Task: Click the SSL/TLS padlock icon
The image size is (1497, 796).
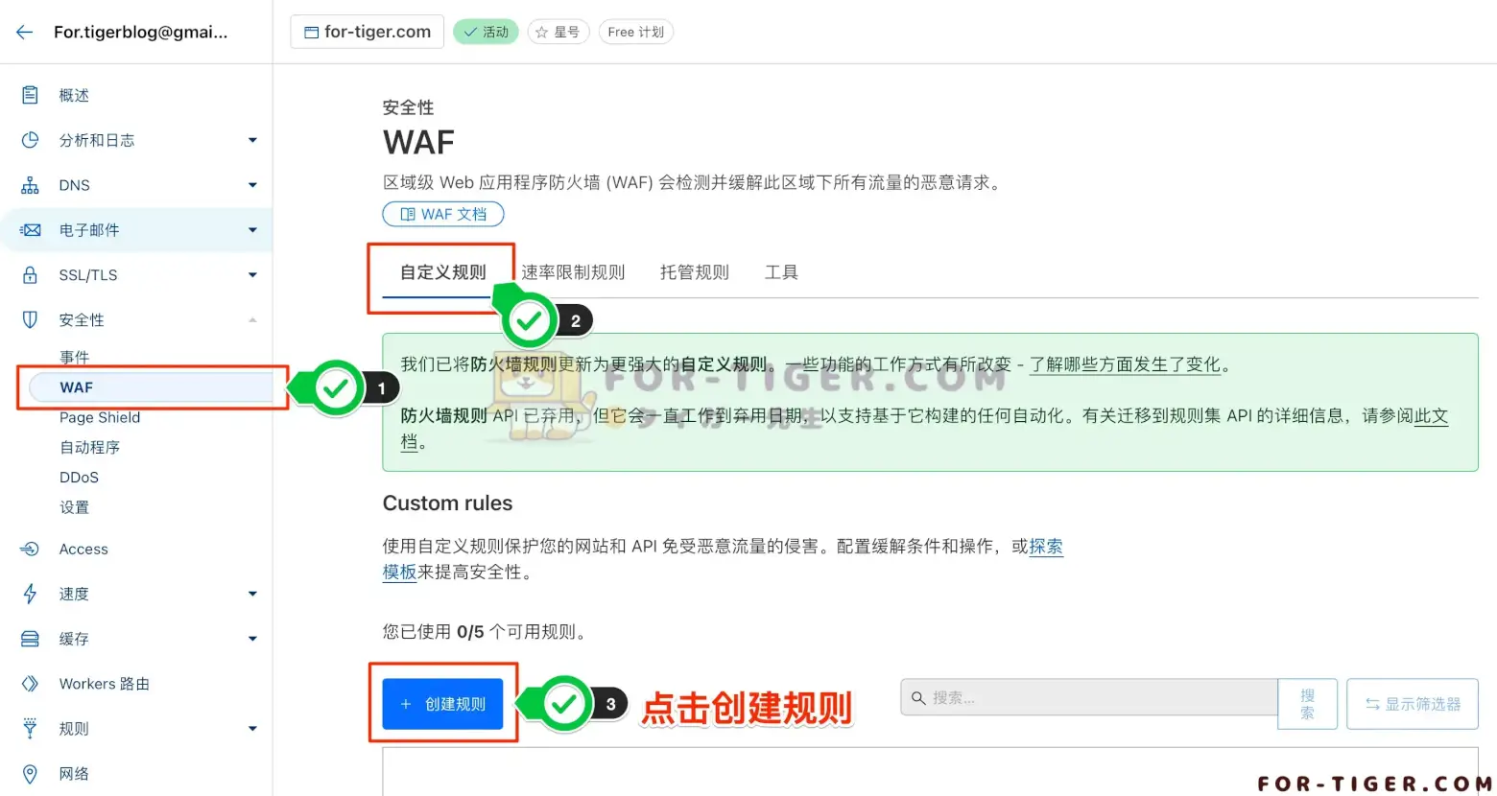Action: point(30,275)
